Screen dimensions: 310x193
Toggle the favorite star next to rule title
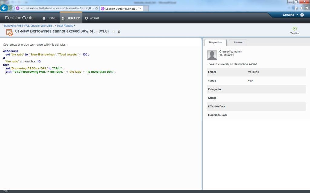point(114,31)
